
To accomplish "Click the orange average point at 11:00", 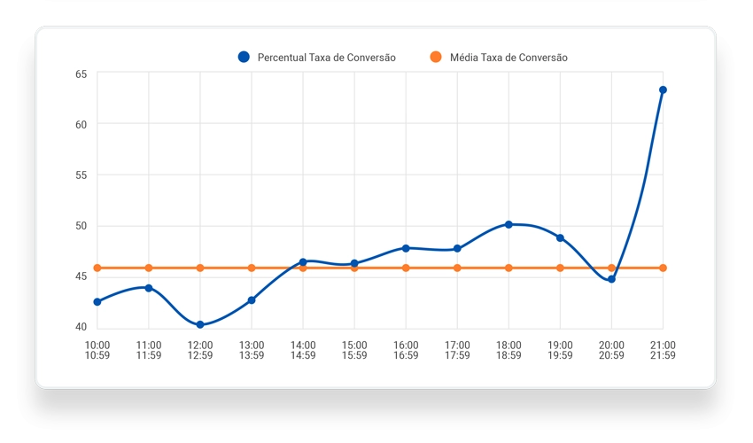I will tap(149, 268).
